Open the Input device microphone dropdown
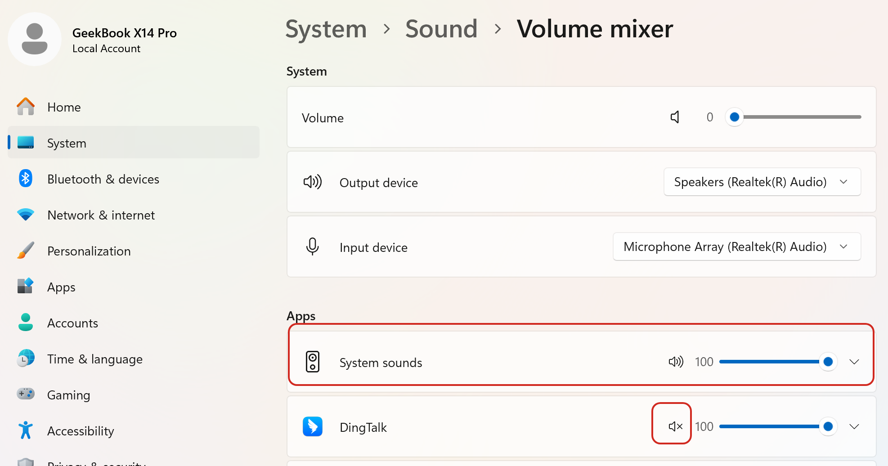Viewport: 888px width, 466px height. tap(736, 246)
